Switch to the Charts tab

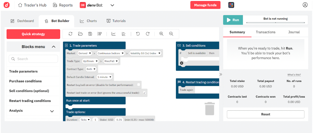(88, 21)
